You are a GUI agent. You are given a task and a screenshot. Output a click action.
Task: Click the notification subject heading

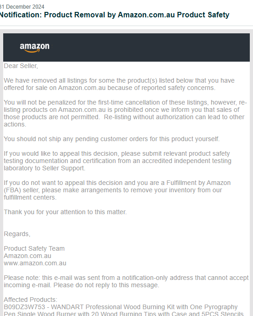pos(115,15)
